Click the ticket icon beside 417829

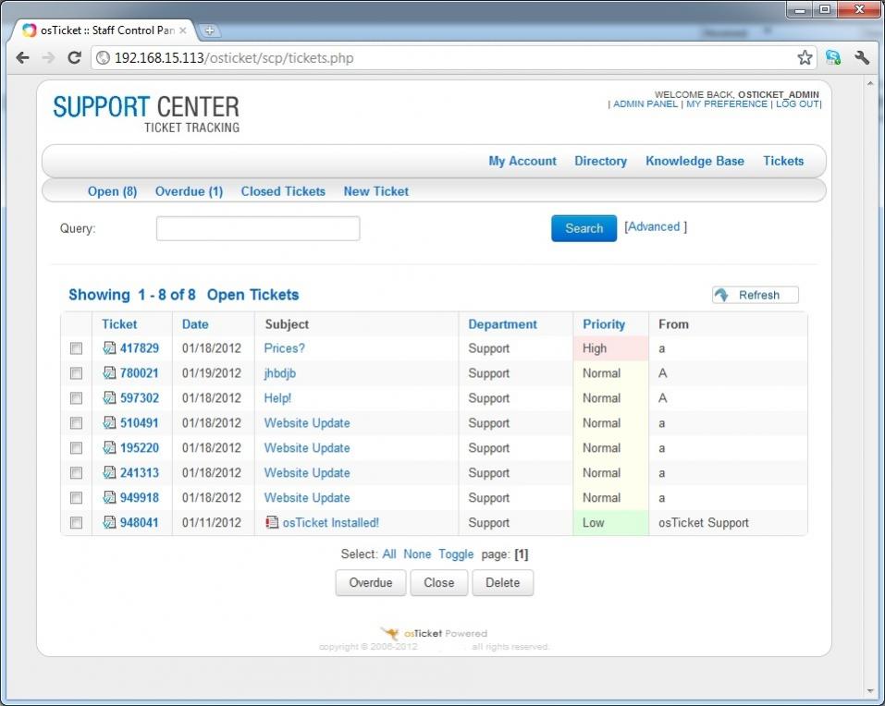pos(109,348)
